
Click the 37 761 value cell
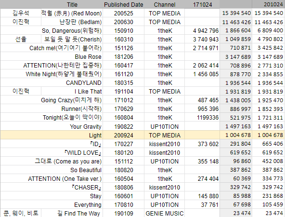pos(202,205)
